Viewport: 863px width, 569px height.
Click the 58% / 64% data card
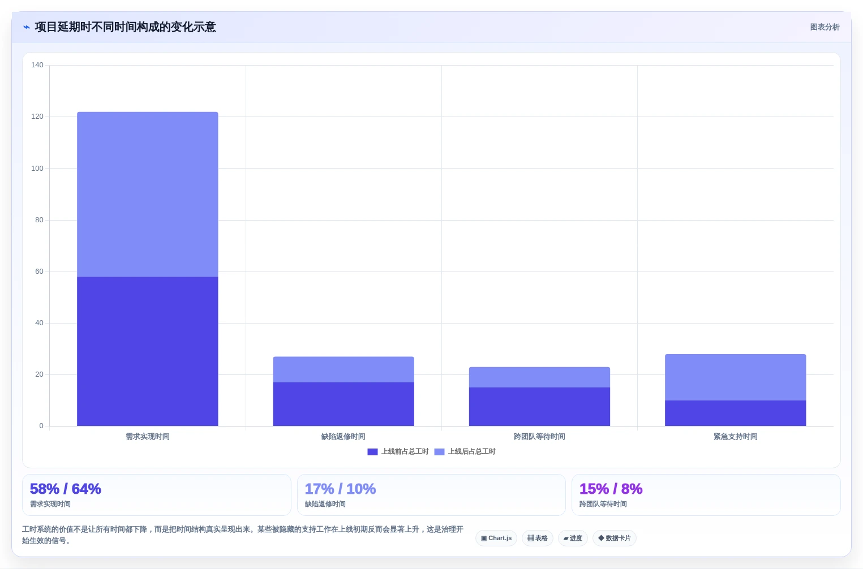tap(157, 495)
